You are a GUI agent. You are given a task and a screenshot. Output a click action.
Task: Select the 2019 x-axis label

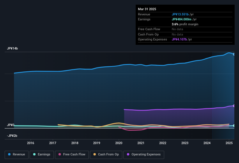(x=97, y=143)
